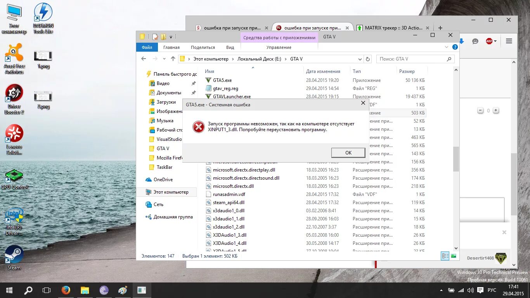Click the file list vertical scrollbar
The height and width of the screenshot is (298, 530).
point(456,159)
